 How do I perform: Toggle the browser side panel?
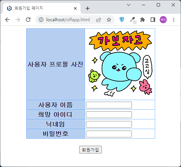(153, 20)
